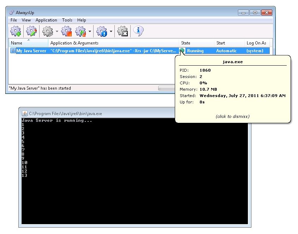Click the Session value in the tooltip
This screenshot has width=298, height=234.
[x=201, y=77]
